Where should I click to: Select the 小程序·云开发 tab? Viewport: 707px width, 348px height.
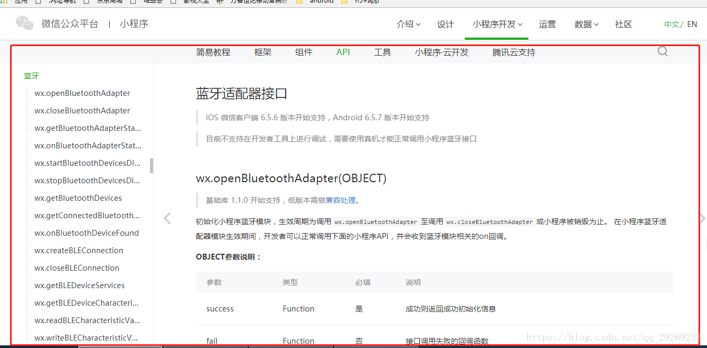click(x=442, y=52)
